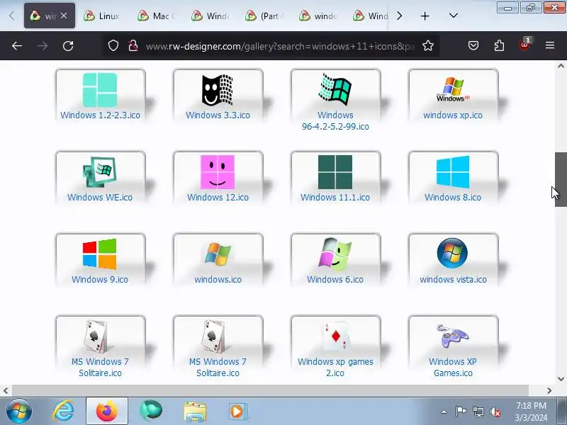567x425 pixels.
Task: Click the windows xp logo icon image
Action: coord(453,89)
